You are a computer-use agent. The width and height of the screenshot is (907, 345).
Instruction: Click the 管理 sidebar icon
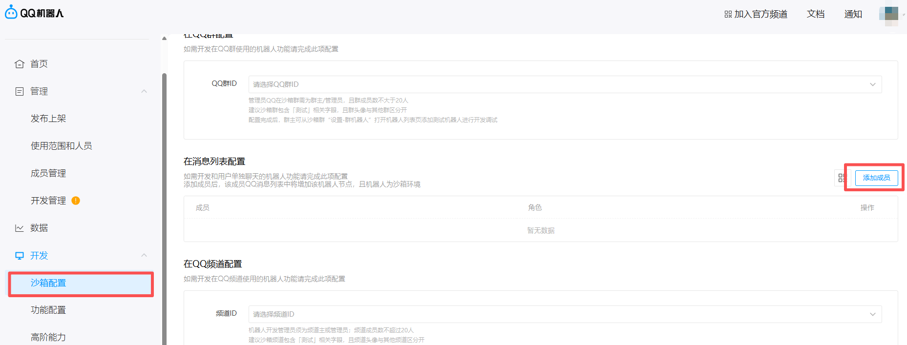tap(20, 91)
